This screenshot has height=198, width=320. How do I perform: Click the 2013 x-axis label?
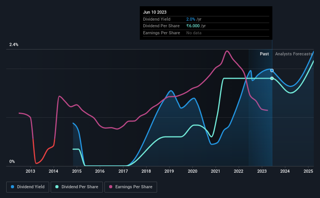point(30,171)
